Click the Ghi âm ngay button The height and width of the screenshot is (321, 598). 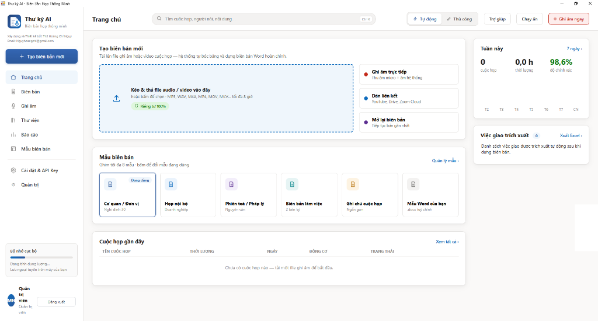569,19
